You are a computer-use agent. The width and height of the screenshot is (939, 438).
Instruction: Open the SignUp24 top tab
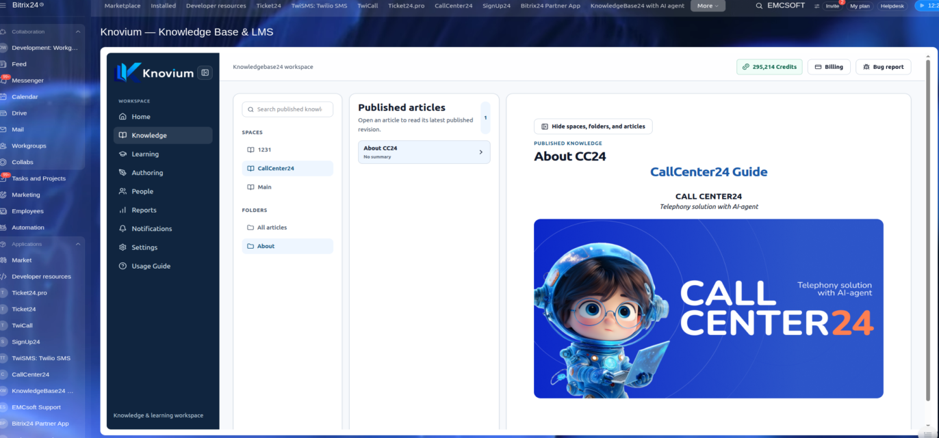point(496,5)
